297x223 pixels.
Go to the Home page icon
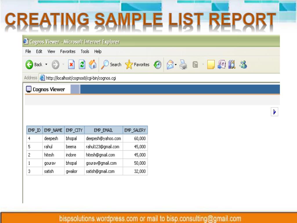(x=93, y=64)
